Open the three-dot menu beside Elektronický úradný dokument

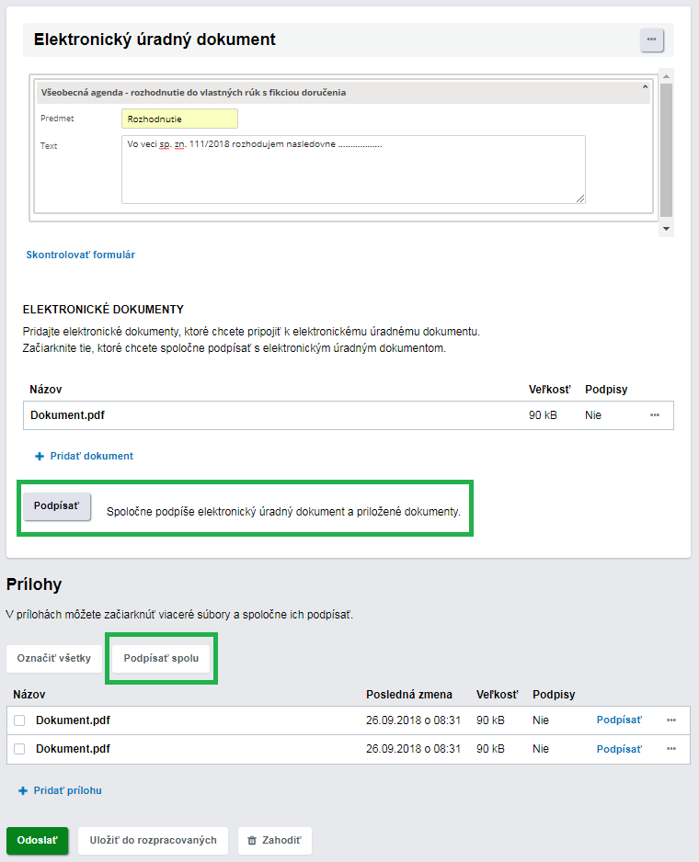pos(652,40)
